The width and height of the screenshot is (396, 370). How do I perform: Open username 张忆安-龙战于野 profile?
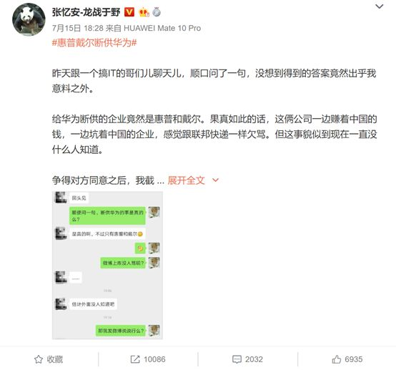tap(86, 12)
